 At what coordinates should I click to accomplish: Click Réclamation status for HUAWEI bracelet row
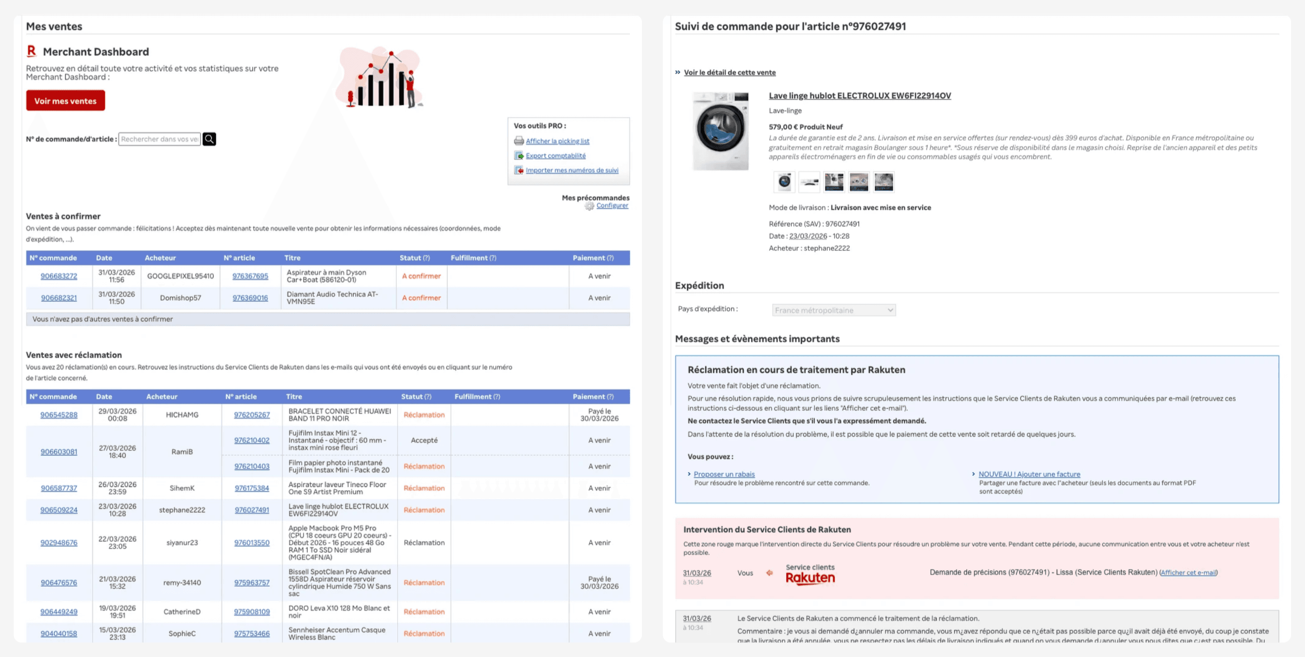(424, 415)
